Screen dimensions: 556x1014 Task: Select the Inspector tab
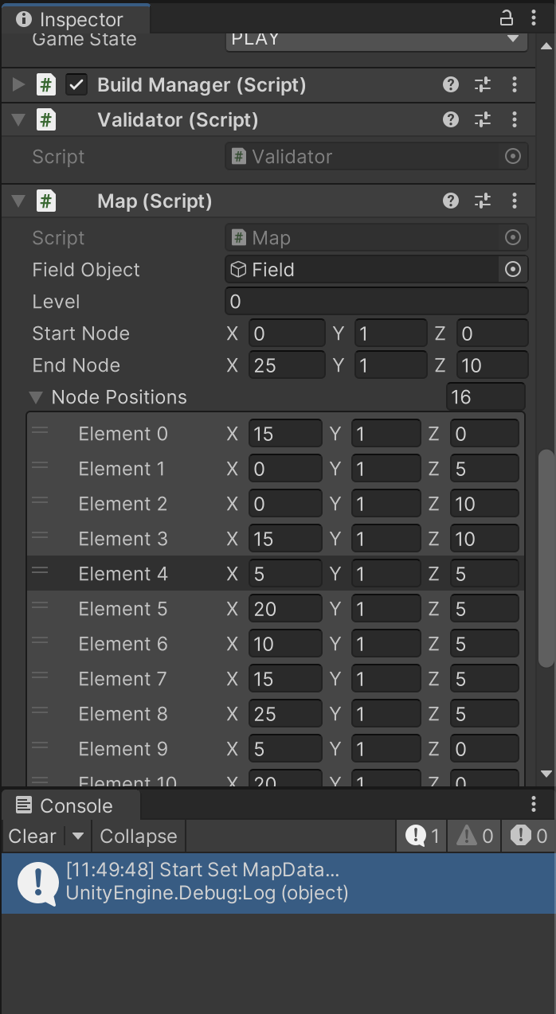click(x=71, y=19)
